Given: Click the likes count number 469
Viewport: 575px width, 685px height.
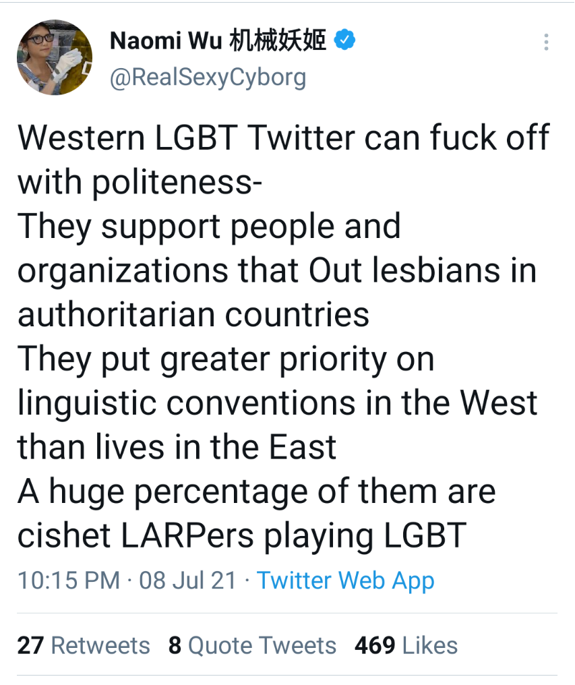Looking at the screenshot, I should [x=375, y=645].
